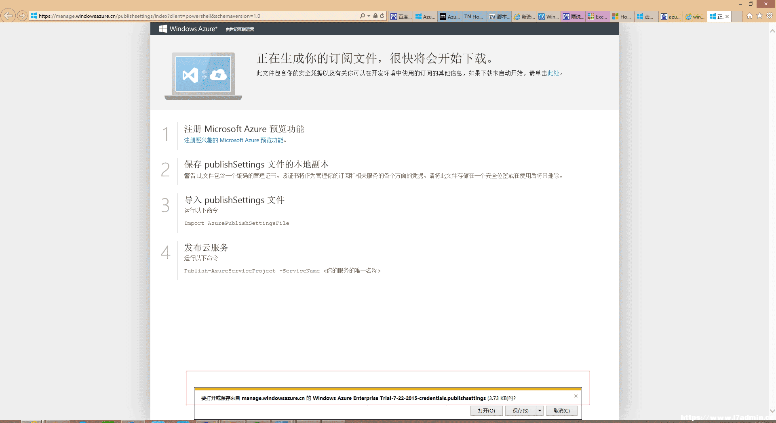The image size is (776, 423).
Task: Click the browser back arrow button
Action: (x=8, y=16)
